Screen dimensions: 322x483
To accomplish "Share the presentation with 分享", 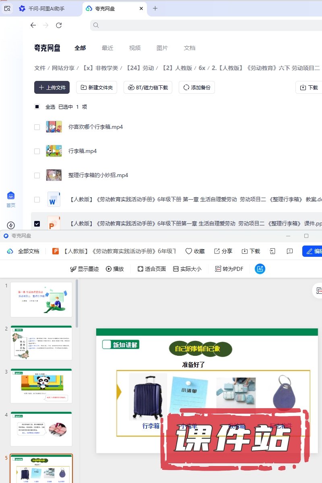I will click(x=223, y=251).
